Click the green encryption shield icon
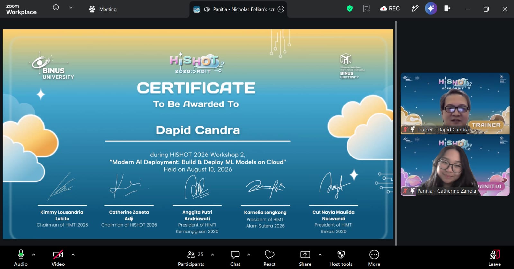The image size is (514, 269). [350, 9]
